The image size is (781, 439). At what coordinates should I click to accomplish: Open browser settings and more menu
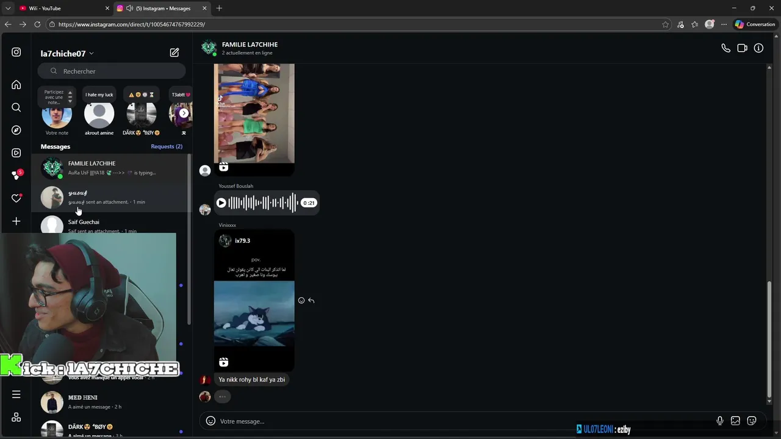(x=724, y=24)
